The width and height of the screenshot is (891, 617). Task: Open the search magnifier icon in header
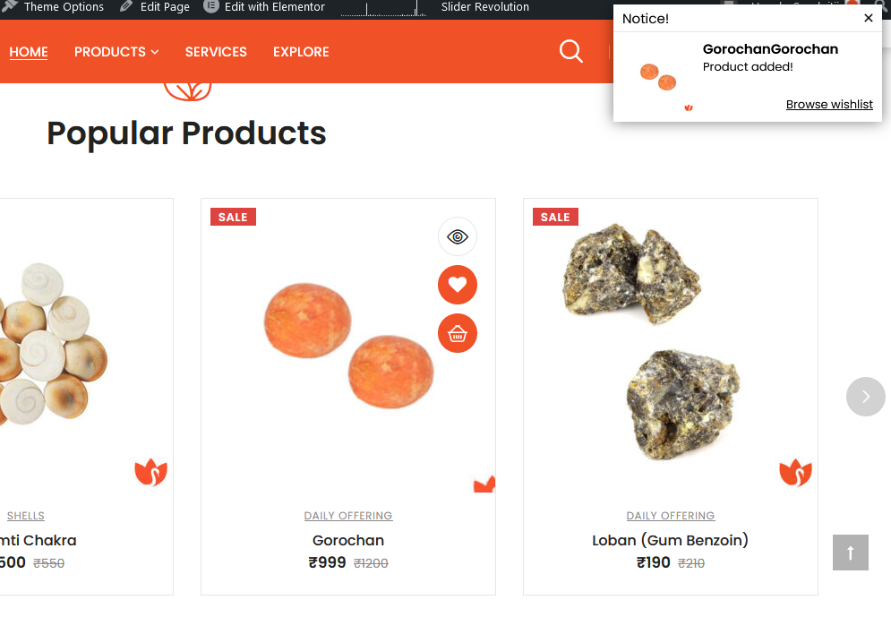570,51
